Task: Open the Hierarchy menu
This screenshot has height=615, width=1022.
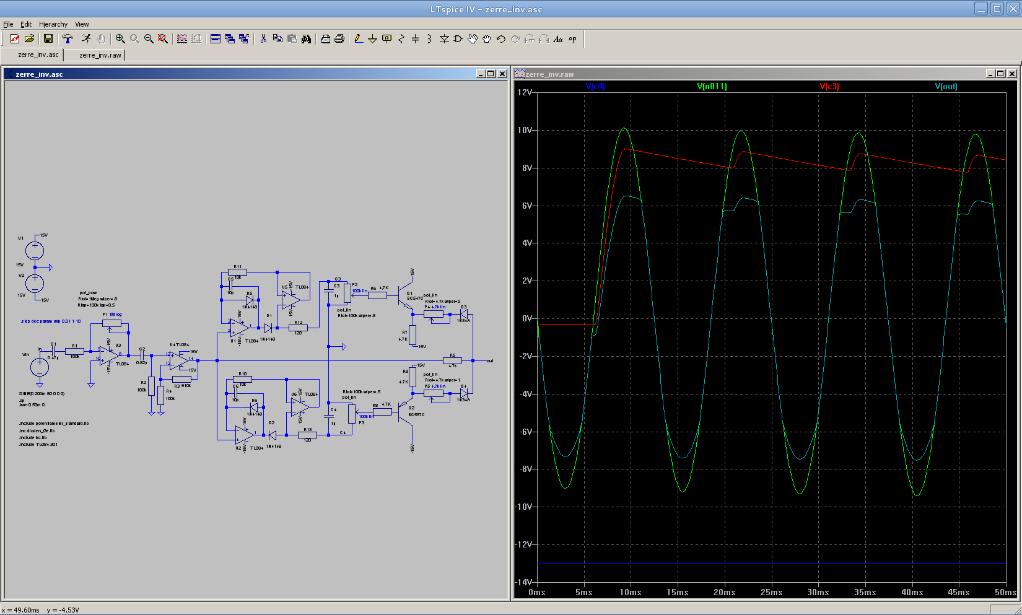Action: click(53, 24)
